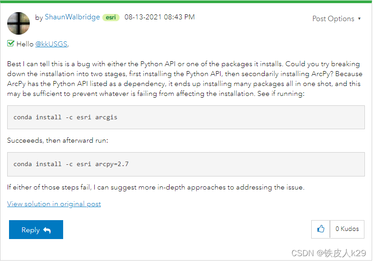Open ShaunWalbridge's profile link
This screenshot has width=373, height=262.
tap(72, 17)
